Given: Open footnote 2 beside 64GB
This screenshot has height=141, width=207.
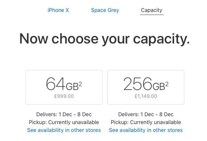Looking at the screenshot, I should (x=80, y=84).
